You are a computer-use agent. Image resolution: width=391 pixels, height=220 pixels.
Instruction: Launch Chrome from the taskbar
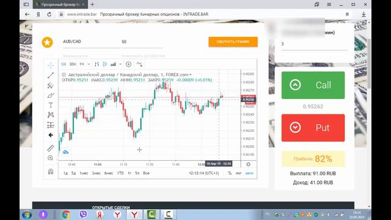[66, 215]
